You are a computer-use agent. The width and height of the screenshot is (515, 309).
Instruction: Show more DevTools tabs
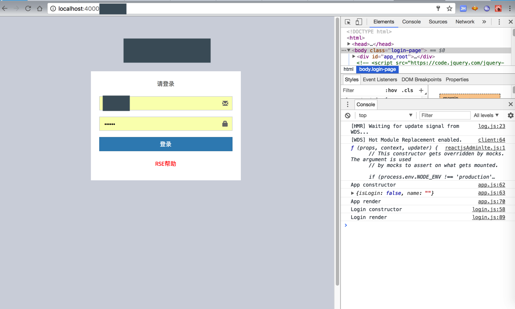(484, 22)
